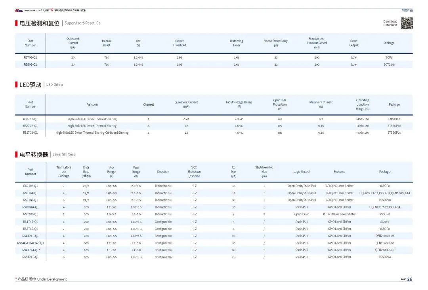Click the "I2C & SMBus Level Shifter" feature
Image resolution: width=428 pixels, height=290 pixels.
click(x=339, y=214)
